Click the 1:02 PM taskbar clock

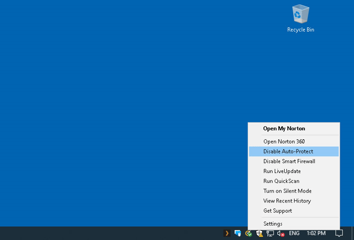[x=316, y=233]
